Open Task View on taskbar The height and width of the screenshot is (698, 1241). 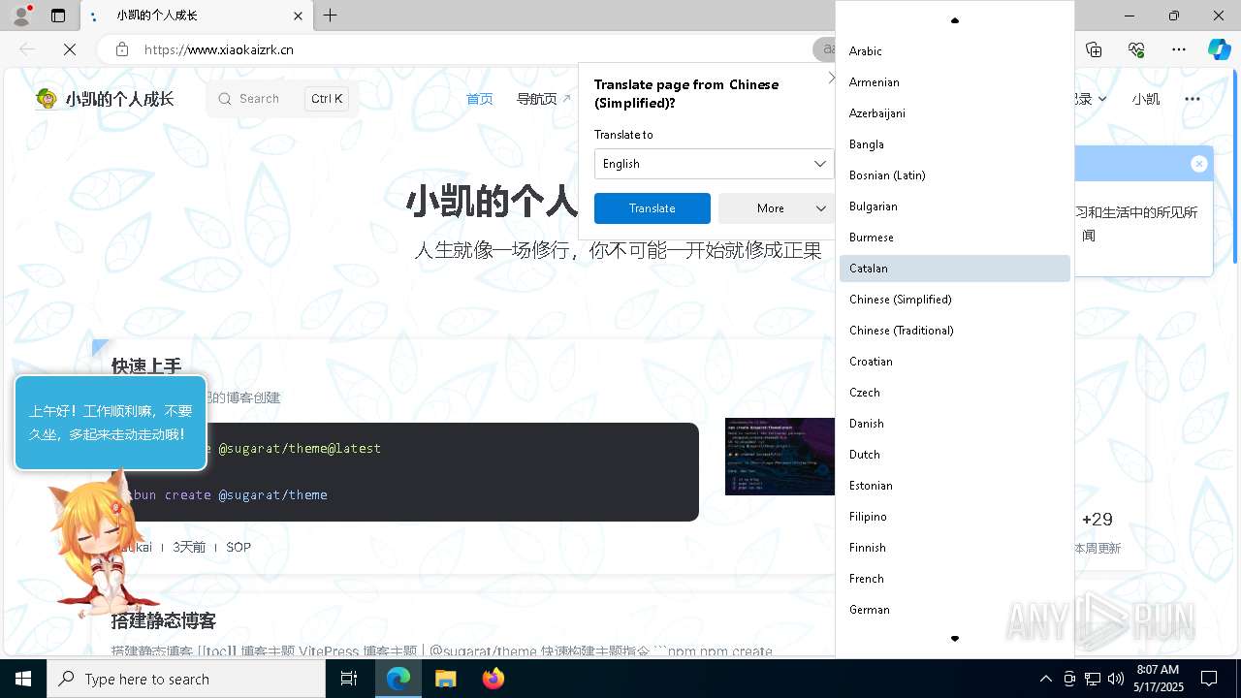[x=349, y=679]
